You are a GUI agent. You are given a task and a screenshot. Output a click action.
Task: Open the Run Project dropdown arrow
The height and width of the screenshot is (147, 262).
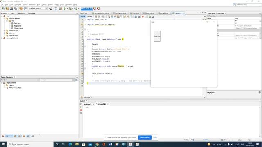[67, 9]
